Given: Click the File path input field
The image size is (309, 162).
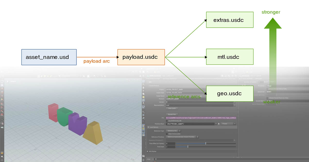Looking at the screenshot, I should point(201,118).
